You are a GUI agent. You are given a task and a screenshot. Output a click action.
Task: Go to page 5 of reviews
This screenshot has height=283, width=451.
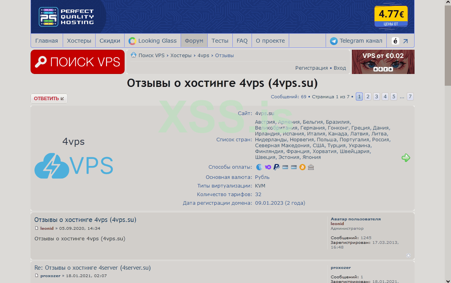point(394,97)
